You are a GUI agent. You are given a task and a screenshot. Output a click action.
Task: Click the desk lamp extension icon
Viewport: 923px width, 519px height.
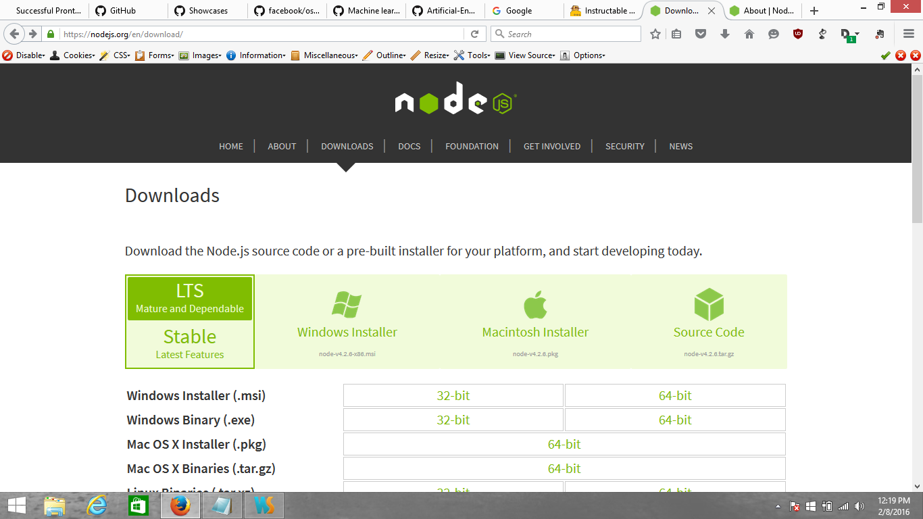click(x=822, y=34)
